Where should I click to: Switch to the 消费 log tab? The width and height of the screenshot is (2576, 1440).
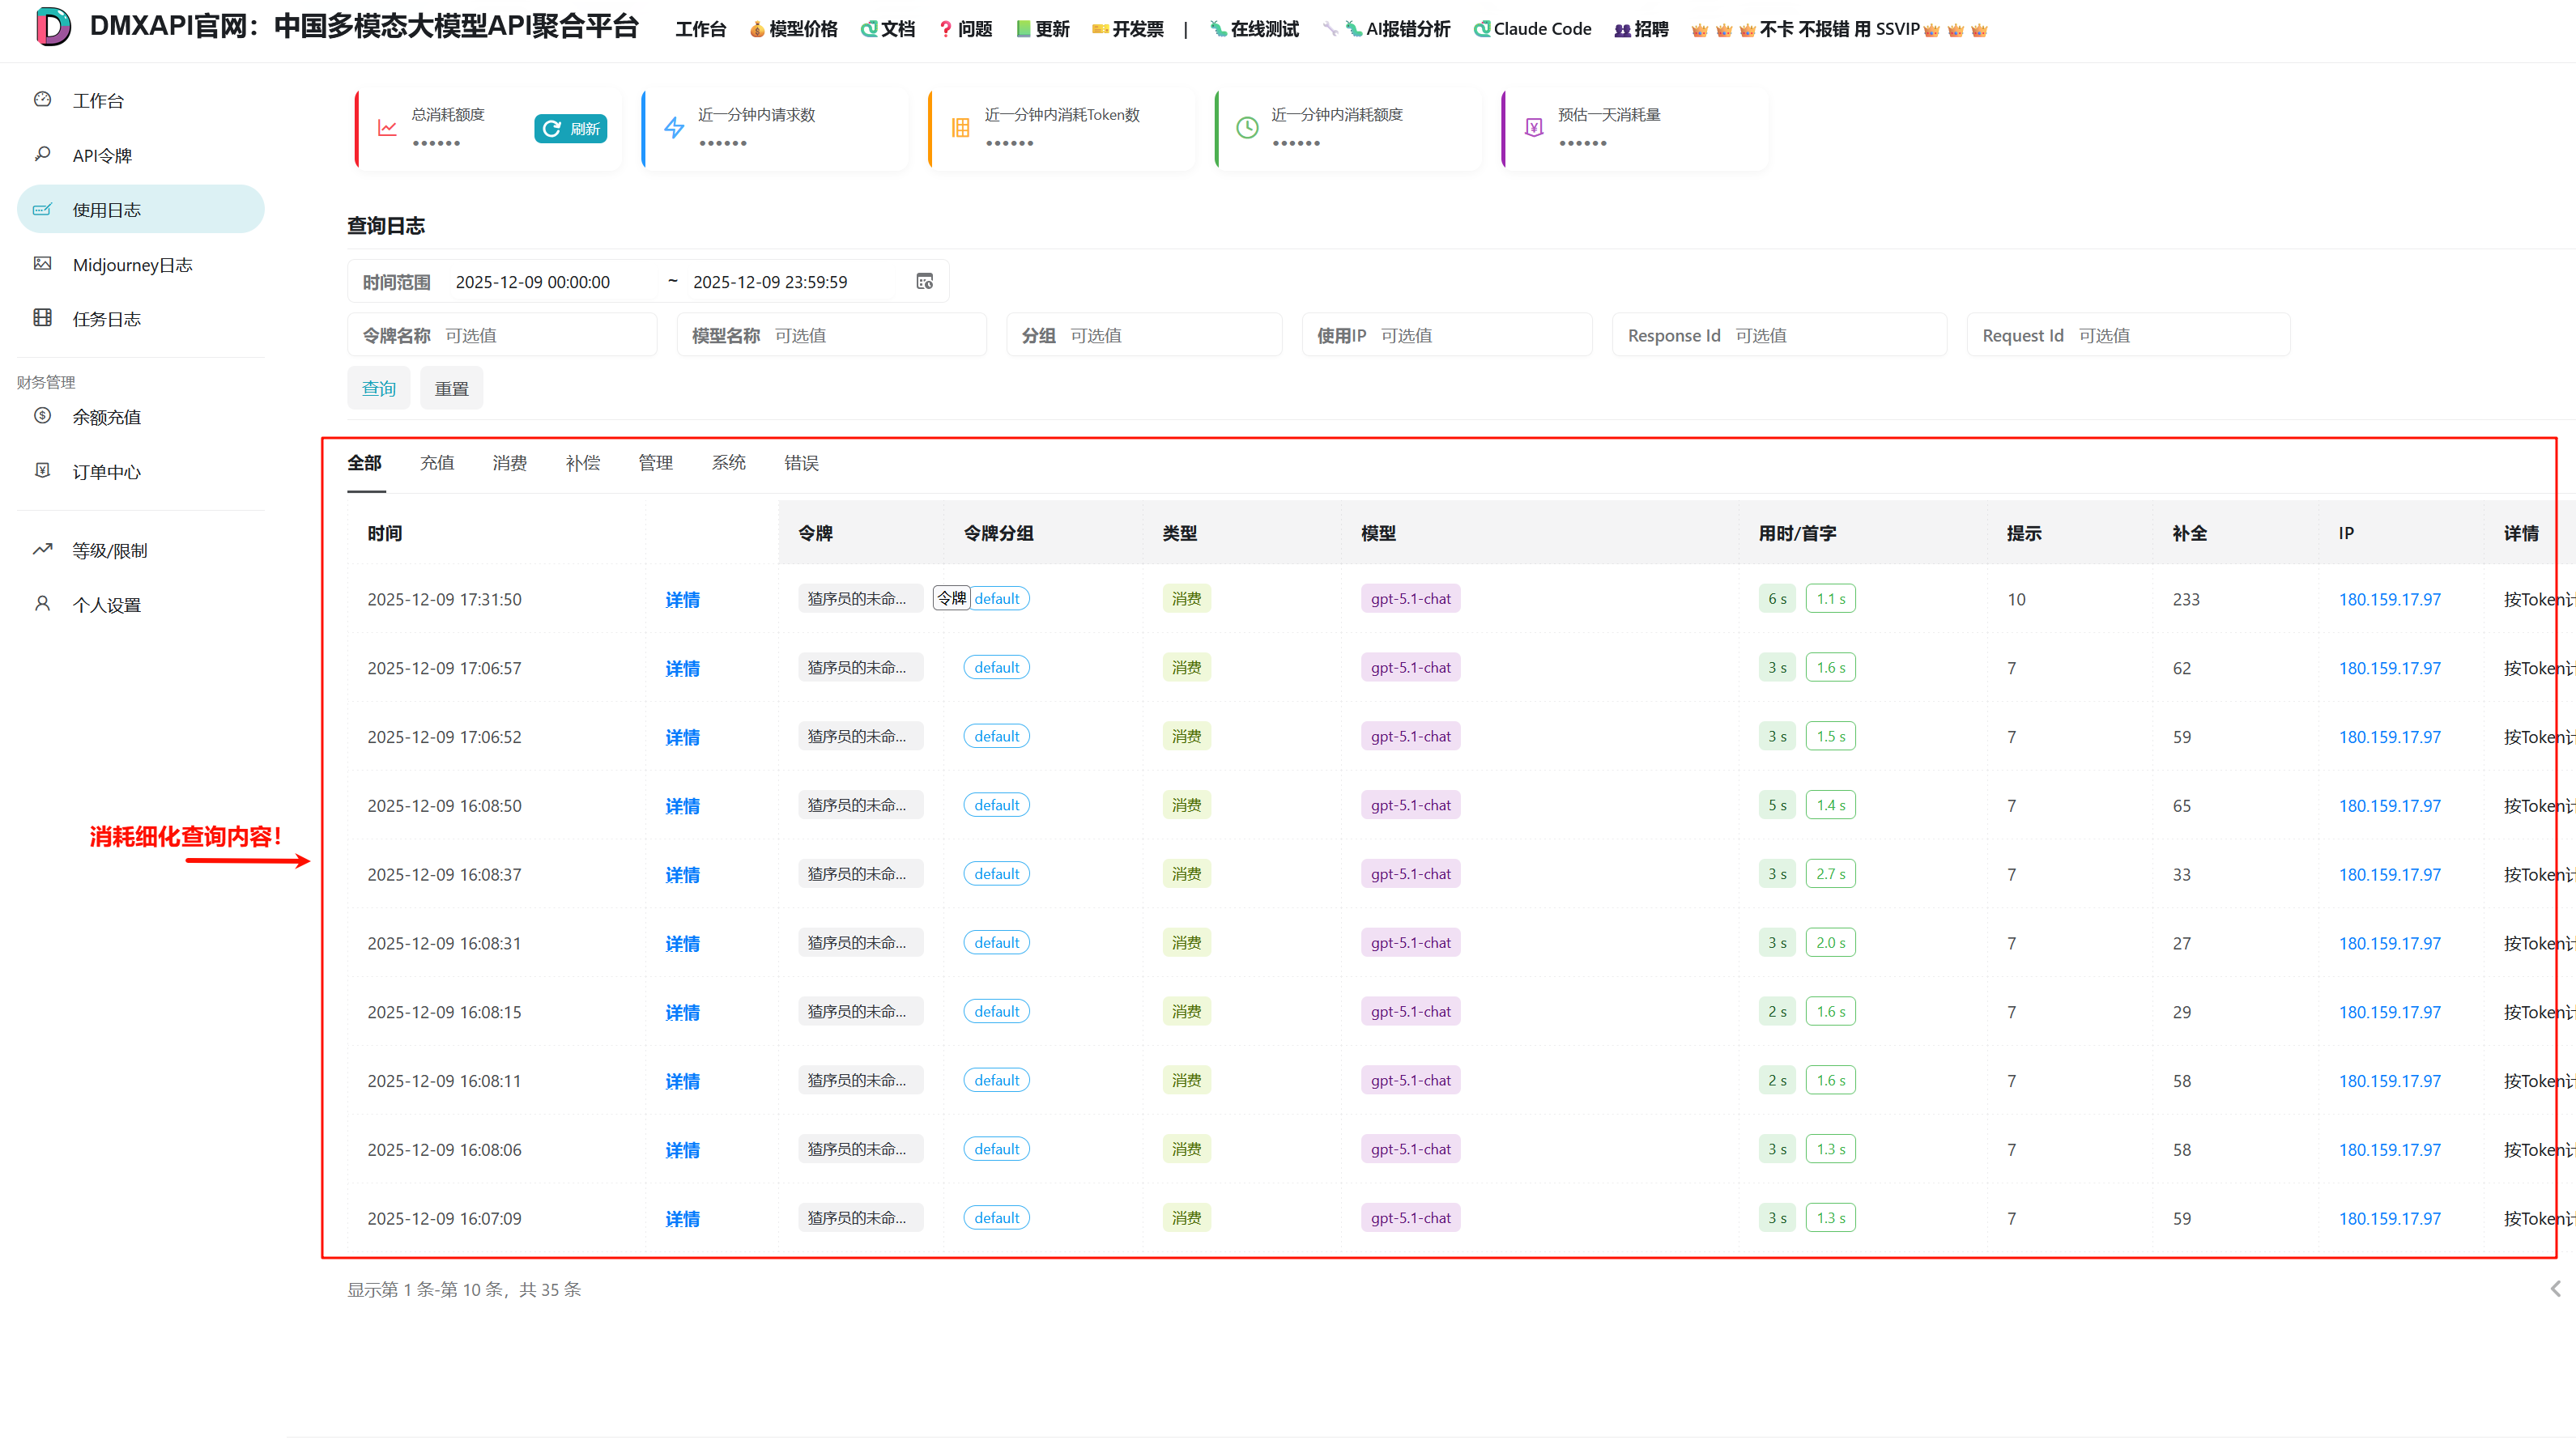509,463
